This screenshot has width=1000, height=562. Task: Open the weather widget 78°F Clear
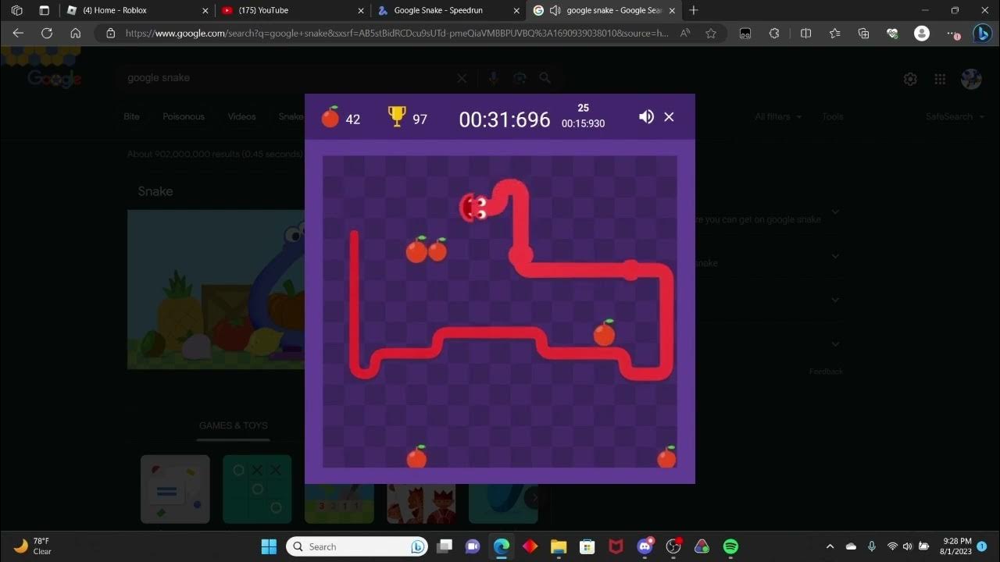pos(33,546)
